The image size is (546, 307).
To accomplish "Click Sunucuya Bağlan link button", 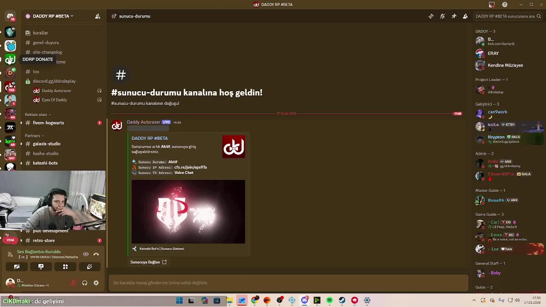I will 148,262.
